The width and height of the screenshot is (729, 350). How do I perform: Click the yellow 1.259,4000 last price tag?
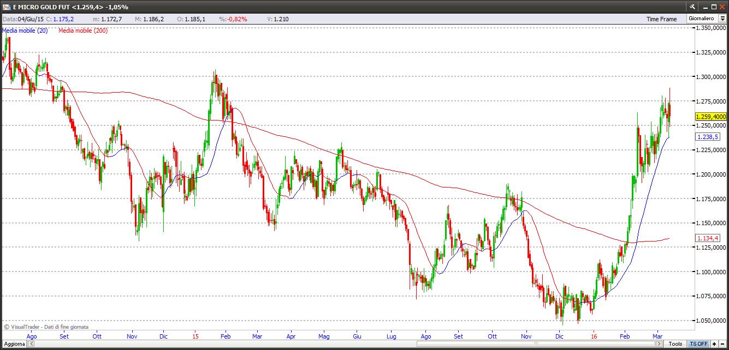coord(710,117)
